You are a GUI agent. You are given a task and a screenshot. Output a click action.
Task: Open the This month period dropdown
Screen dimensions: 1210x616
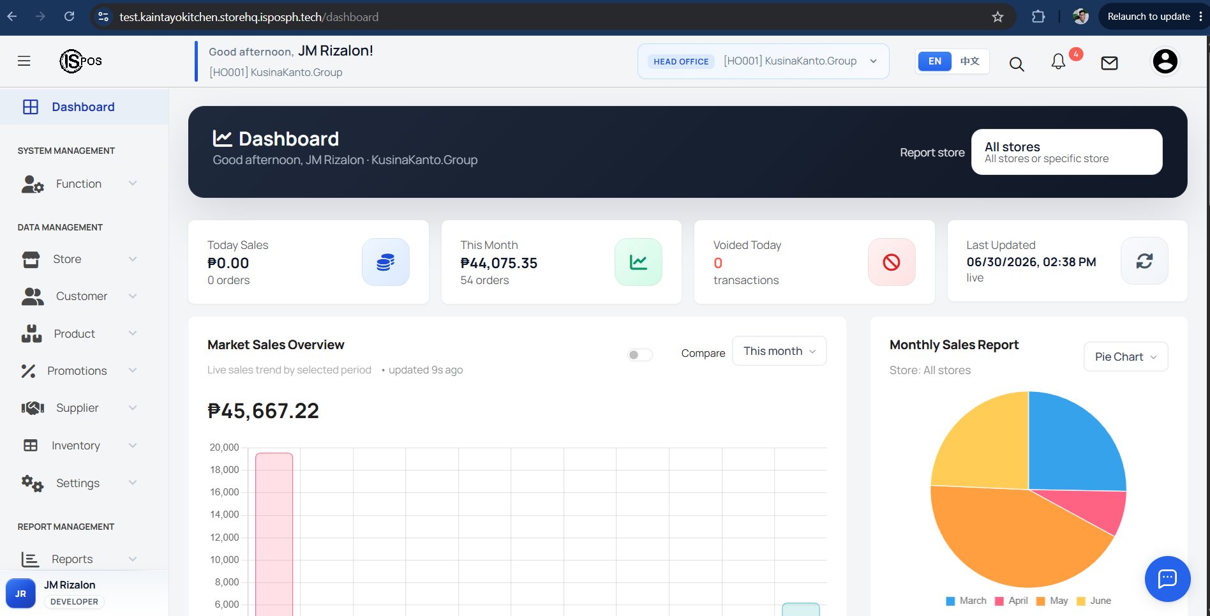point(779,351)
